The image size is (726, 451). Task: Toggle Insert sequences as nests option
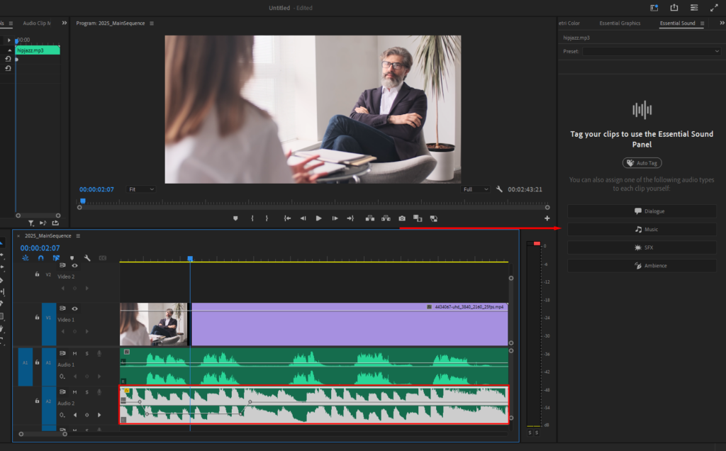26,258
